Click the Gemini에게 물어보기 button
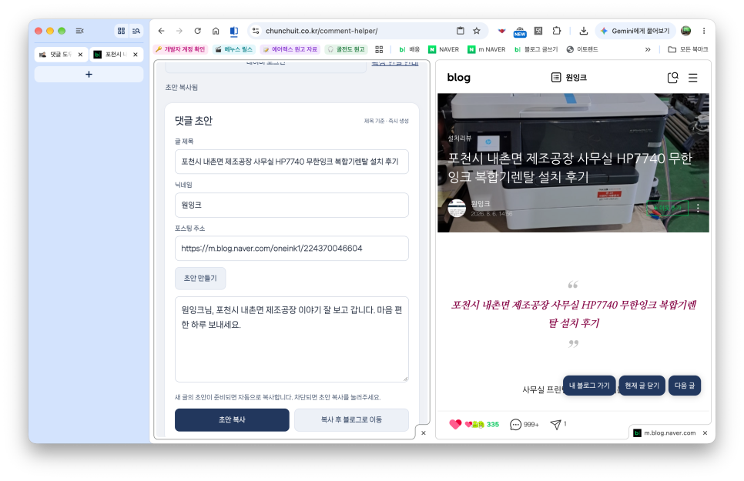The image size is (744, 481). 635,31
